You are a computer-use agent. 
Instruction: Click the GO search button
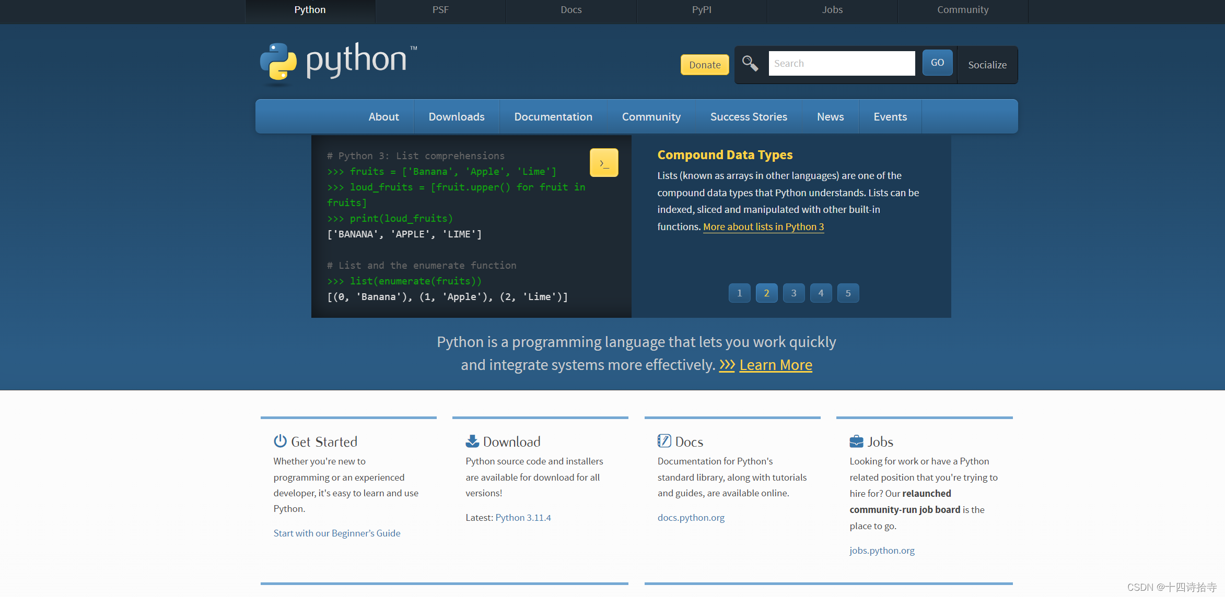click(x=937, y=63)
